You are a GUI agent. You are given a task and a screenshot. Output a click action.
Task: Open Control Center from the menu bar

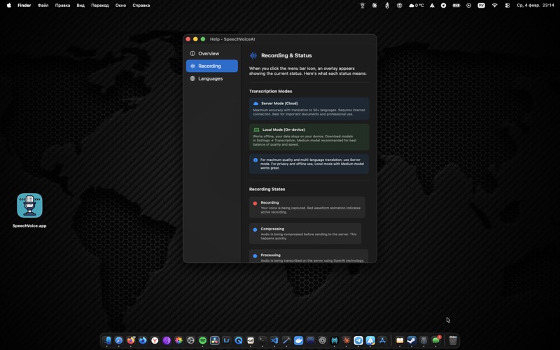point(507,6)
